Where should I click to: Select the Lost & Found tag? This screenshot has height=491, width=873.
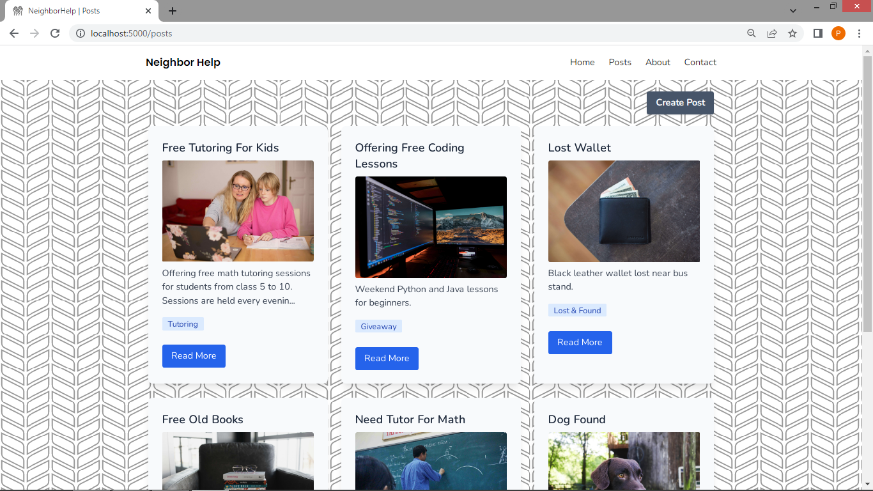pyautogui.click(x=577, y=310)
